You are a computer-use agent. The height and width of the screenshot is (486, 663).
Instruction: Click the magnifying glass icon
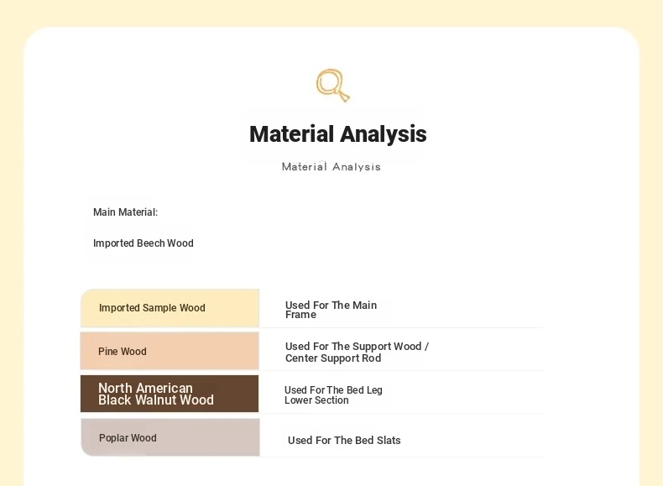click(x=333, y=86)
